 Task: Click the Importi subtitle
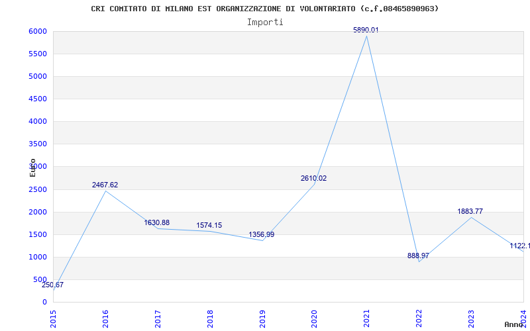[x=265, y=23]
